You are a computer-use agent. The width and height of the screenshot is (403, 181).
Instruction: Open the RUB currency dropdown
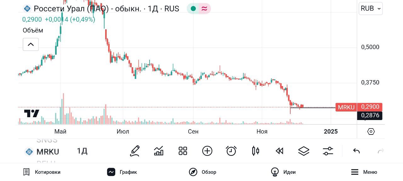371,8
